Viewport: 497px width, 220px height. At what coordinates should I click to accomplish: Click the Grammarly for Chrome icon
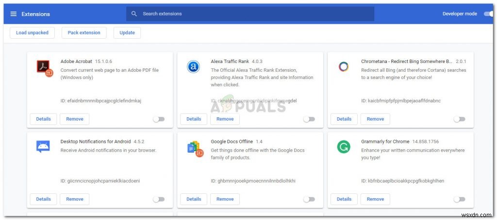tap(344, 147)
